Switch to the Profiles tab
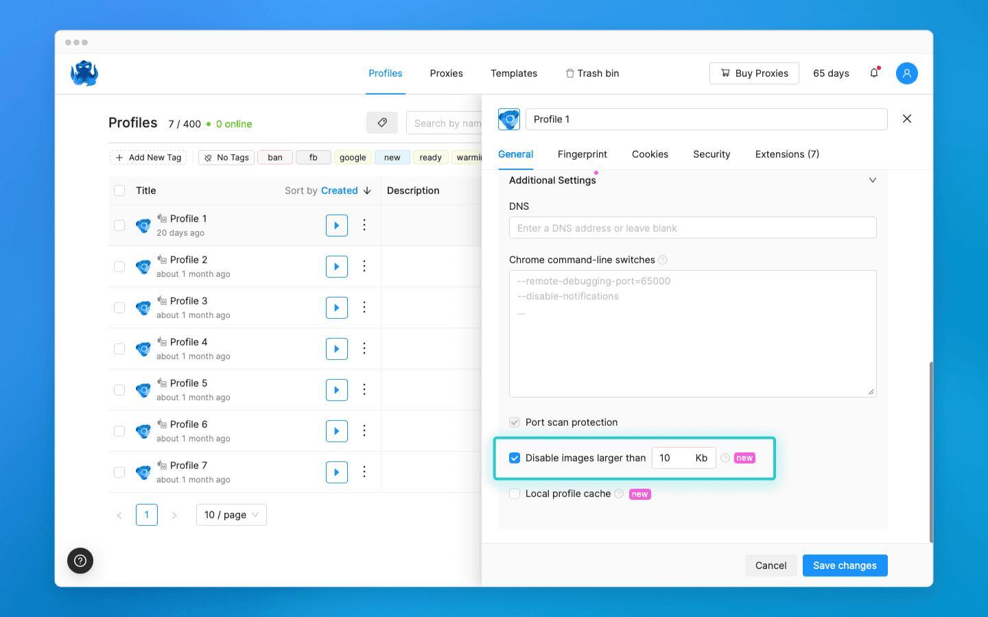Screen dimensions: 988x617 (x=386, y=73)
